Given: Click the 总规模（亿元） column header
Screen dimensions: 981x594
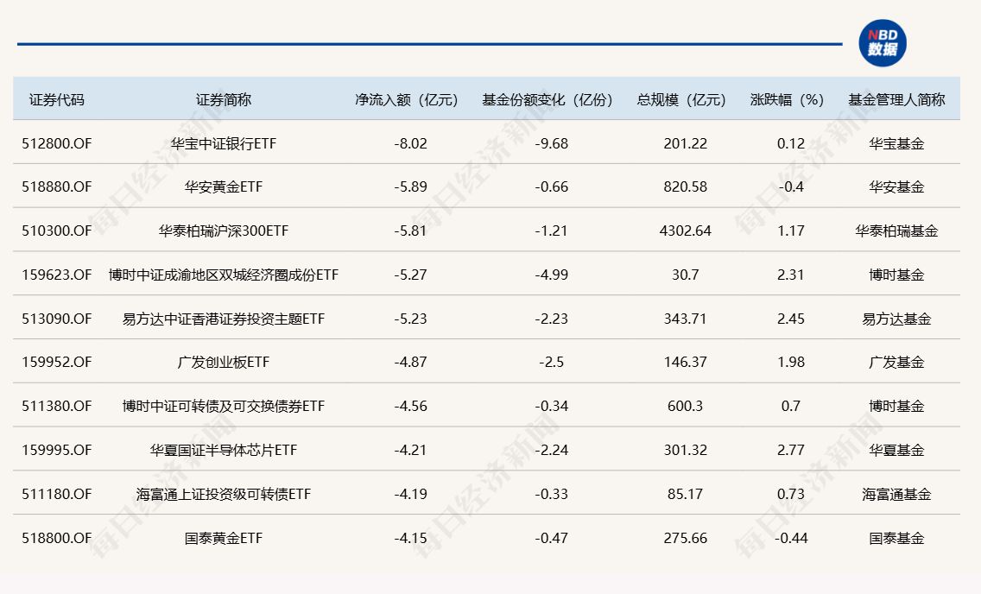Looking at the screenshot, I should (685, 100).
